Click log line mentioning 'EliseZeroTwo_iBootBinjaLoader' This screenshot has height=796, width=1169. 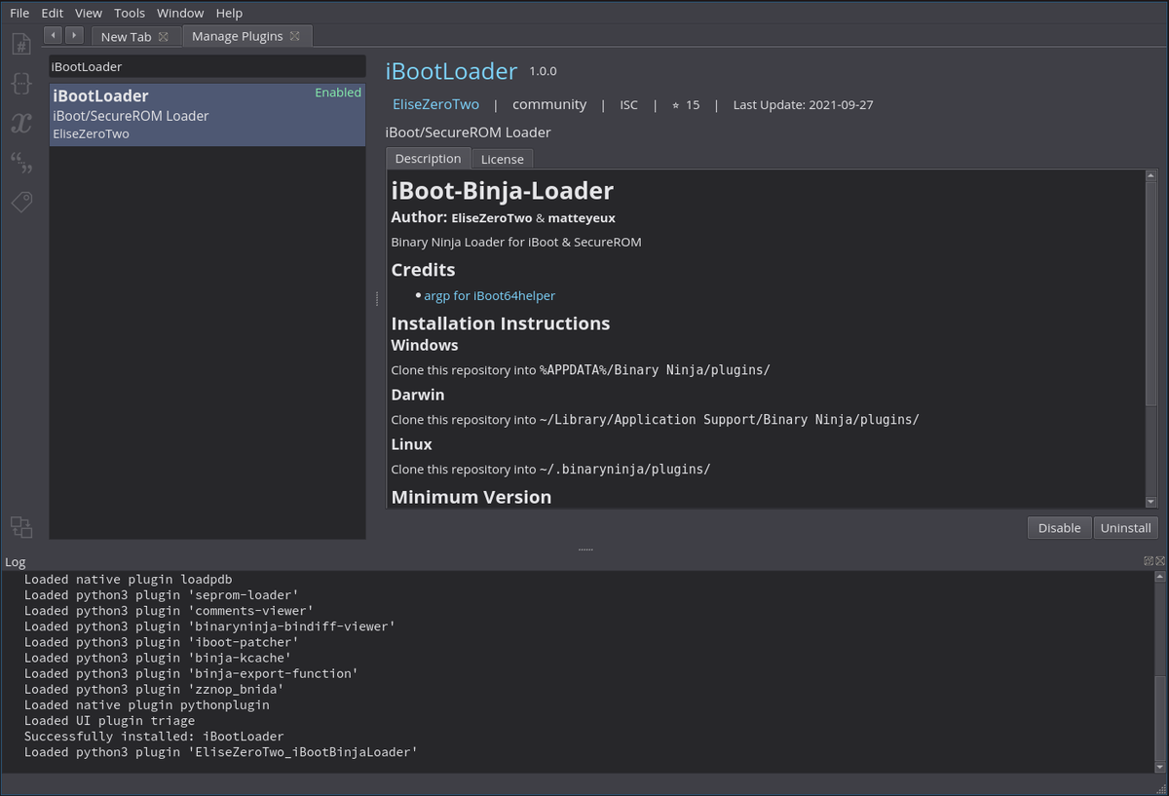221,752
